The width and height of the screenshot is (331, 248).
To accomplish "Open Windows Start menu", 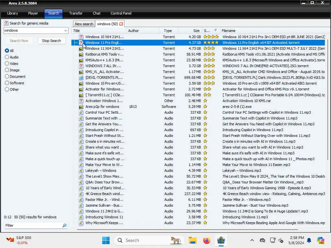I will (106, 240).
